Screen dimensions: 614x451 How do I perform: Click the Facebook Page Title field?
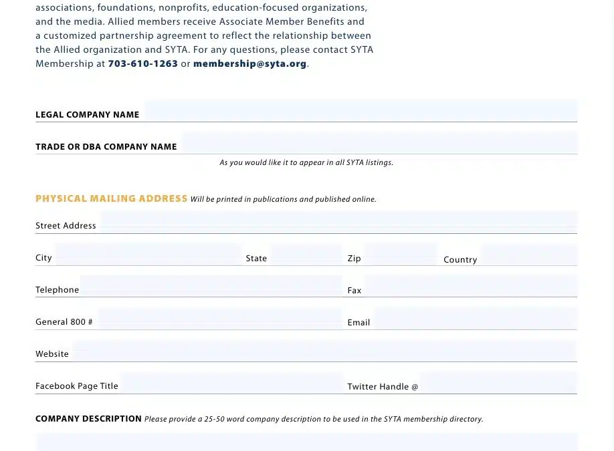pyautogui.click(x=231, y=383)
